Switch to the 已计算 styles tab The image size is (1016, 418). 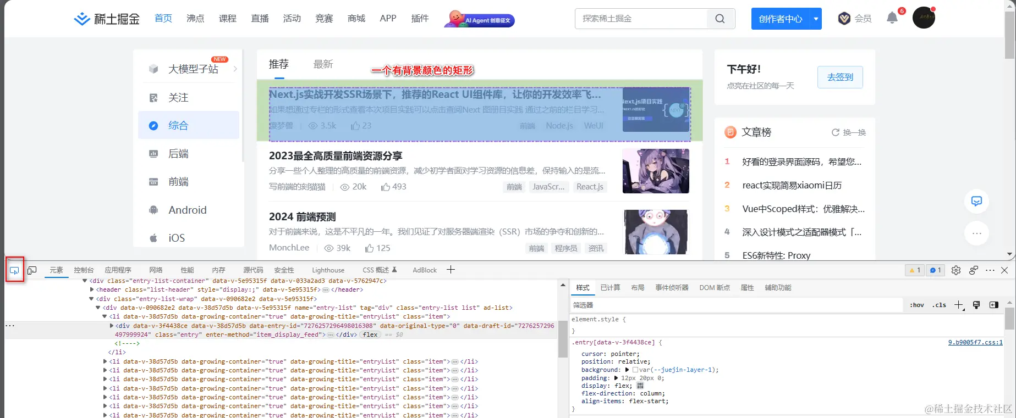[610, 288]
